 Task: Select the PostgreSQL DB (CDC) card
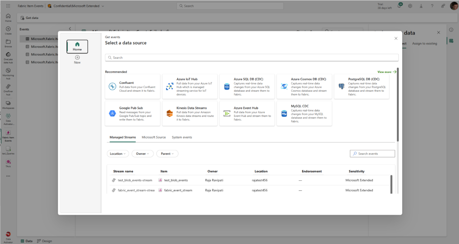click(361, 86)
